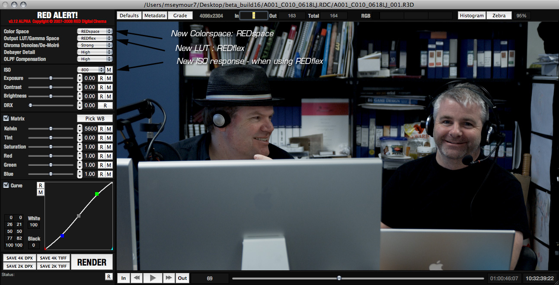Viewport: 559px width, 285px height.
Task: Reset Kelvin using its R button
Action: (x=101, y=129)
